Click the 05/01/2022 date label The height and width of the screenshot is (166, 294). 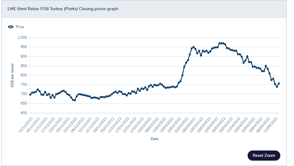pyautogui.click(x=107, y=125)
